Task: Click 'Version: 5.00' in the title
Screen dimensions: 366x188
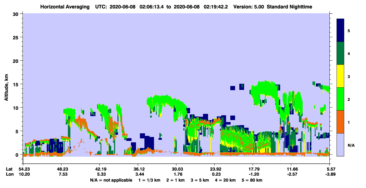Action: click(x=249, y=6)
